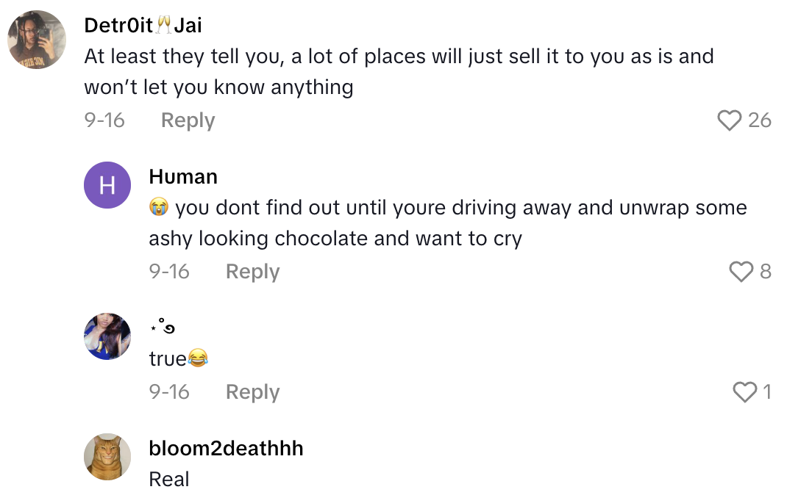Like the Detr0it Jai comment
Viewport: 787px width, 495px height.
pos(729,120)
